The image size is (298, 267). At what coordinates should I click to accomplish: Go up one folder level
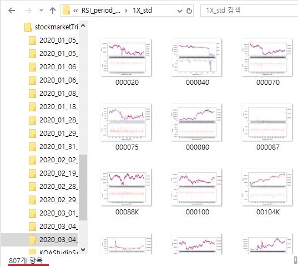(x=53, y=11)
